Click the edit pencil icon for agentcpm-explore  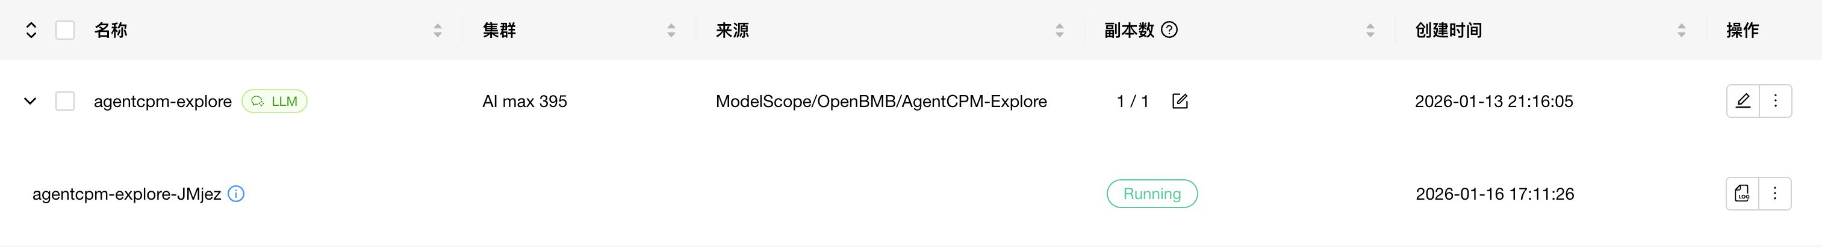(x=1743, y=101)
